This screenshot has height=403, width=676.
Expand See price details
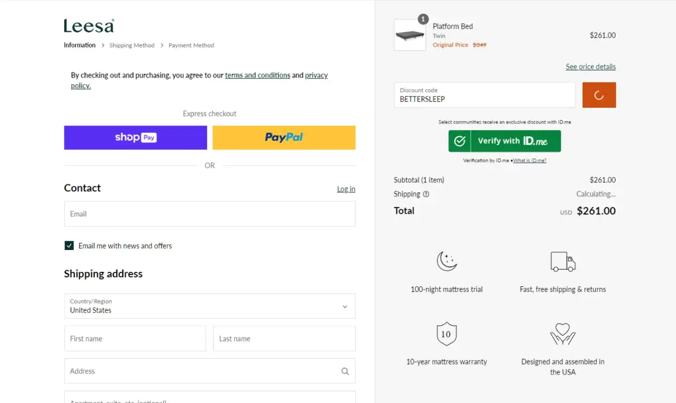coord(591,67)
